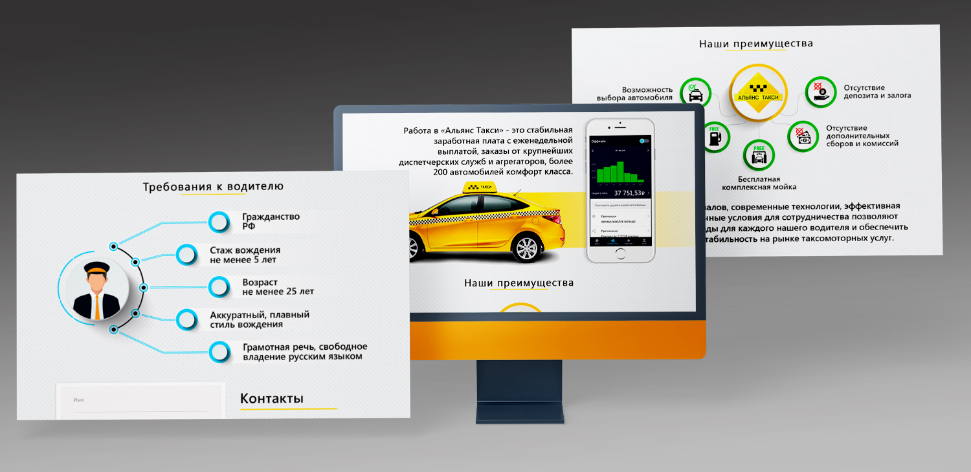Image resolution: width=971 pixels, height=472 pixels.
Task: Select the circle beside Возраст не менее 25 лет
Action: pos(219,287)
